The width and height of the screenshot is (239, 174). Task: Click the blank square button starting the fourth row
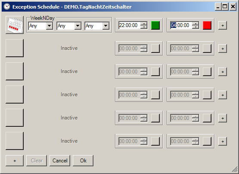tap(15, 95)
